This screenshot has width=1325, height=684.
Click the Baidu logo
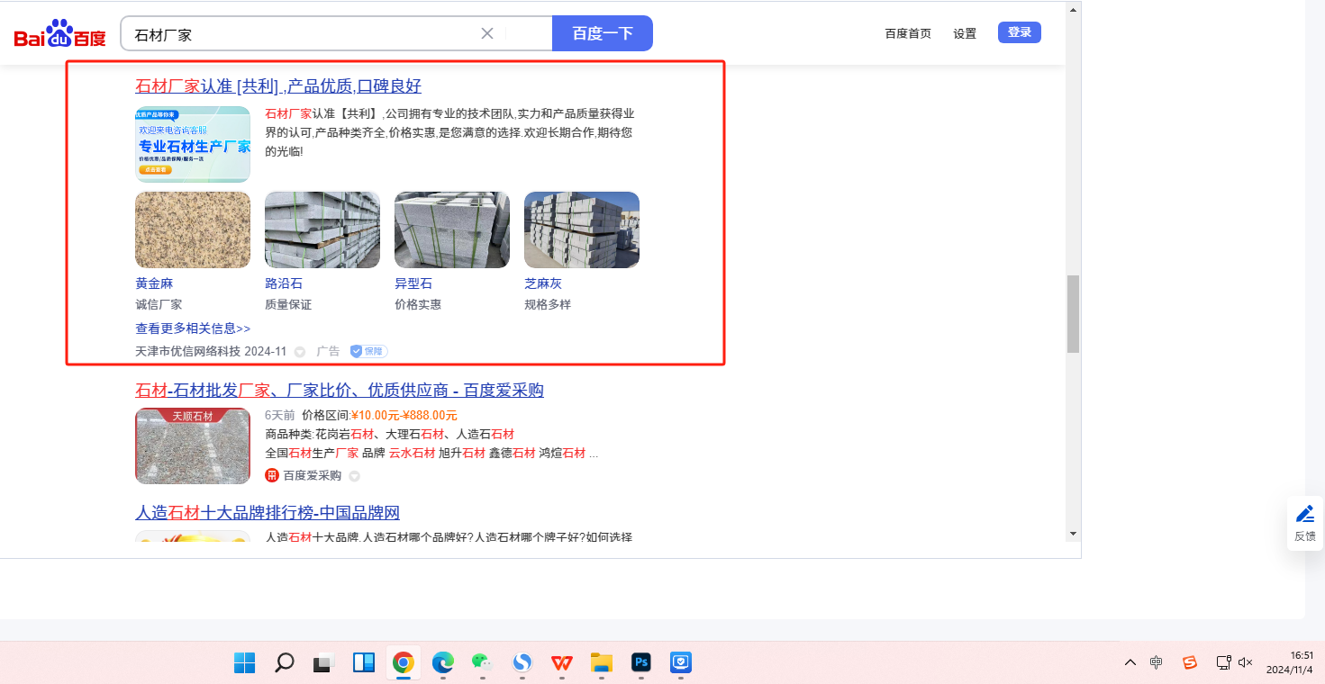pos(59,34)
